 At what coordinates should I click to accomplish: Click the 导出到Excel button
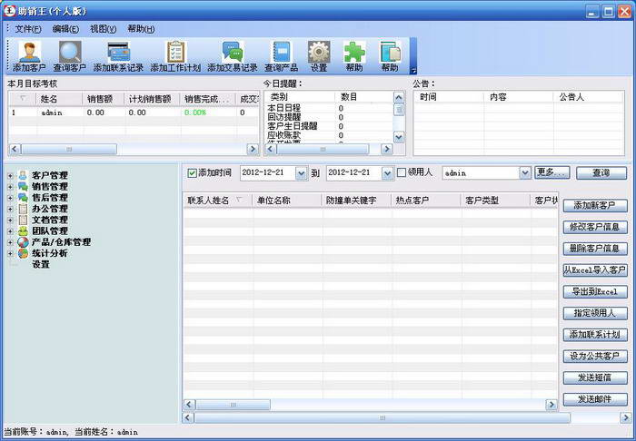click(595, 291)
